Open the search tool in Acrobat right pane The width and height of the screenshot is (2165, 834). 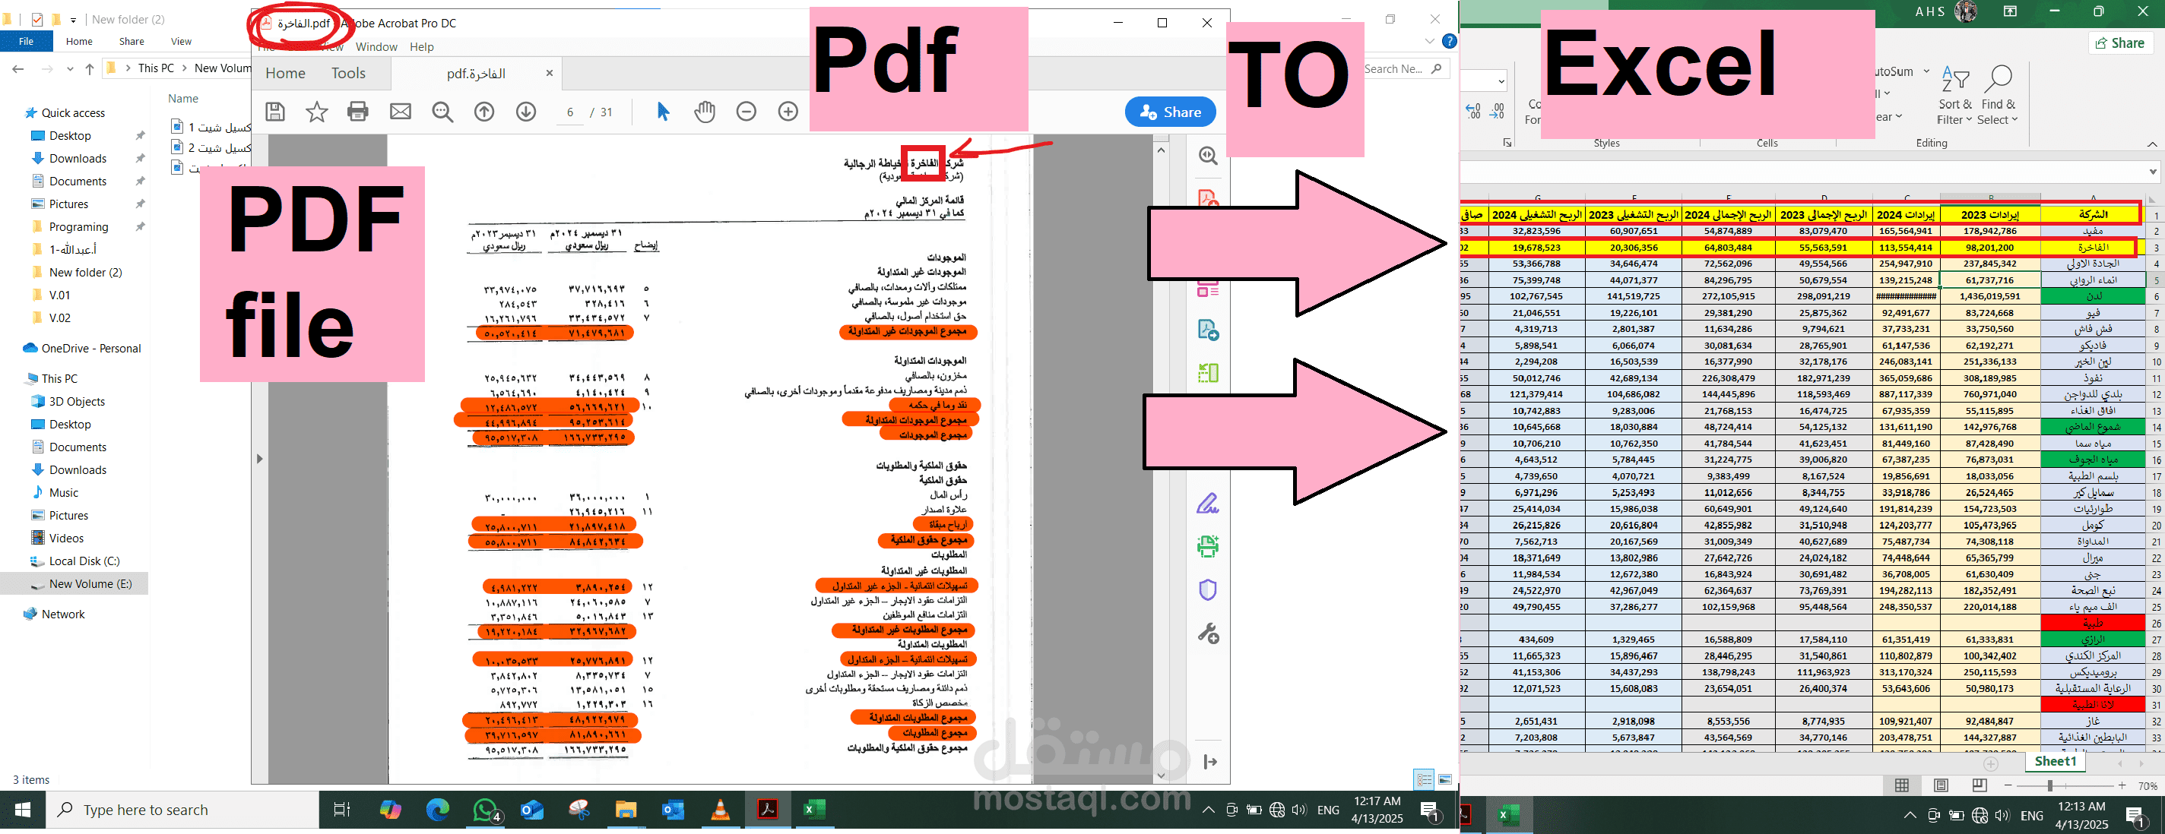pyautogui.click(x=1209, y=156)
